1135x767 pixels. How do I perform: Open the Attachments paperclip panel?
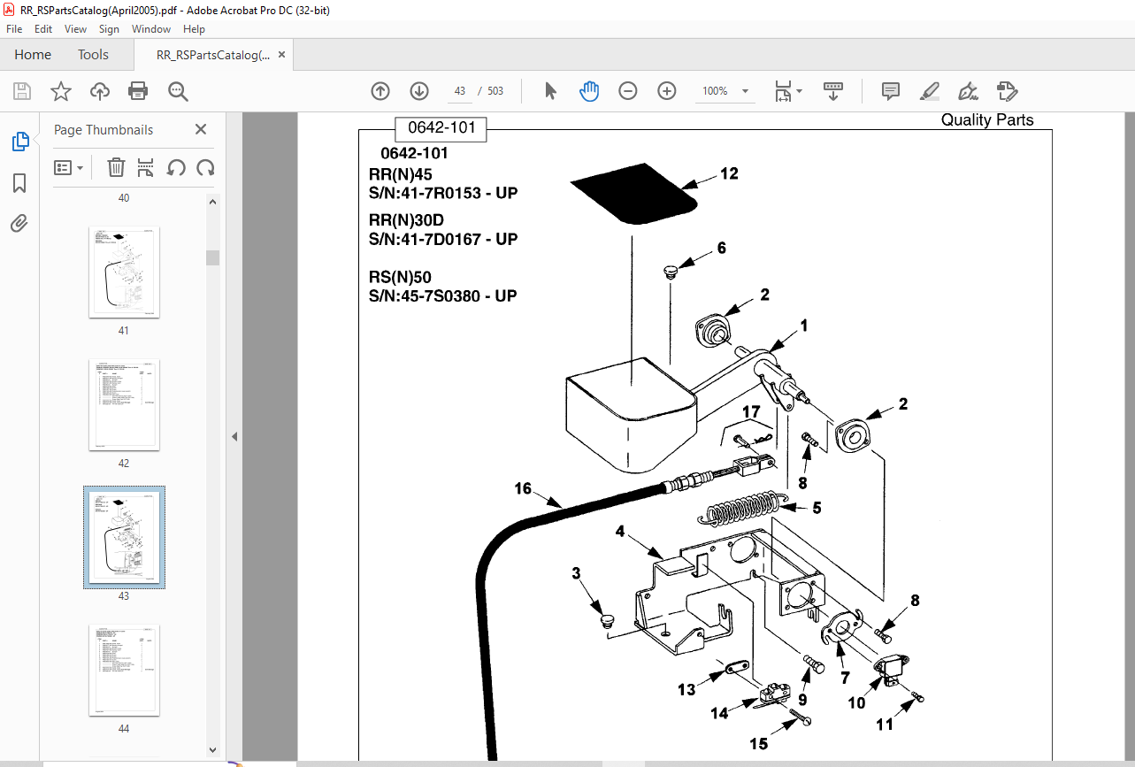(19, 223)
